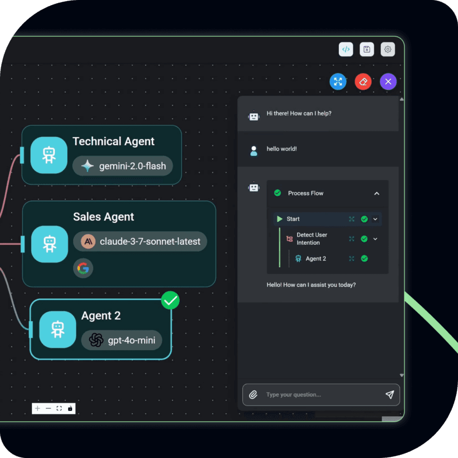
Task: Click the "hello world!" message text
Action: (x=281, y=149)
